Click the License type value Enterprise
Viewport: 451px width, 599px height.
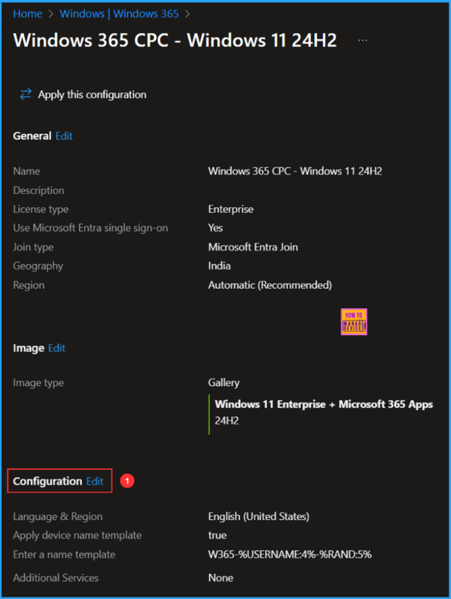click(x=231, y=209)
